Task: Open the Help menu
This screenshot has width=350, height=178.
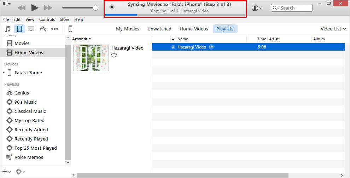Action: tap(78, 19)
